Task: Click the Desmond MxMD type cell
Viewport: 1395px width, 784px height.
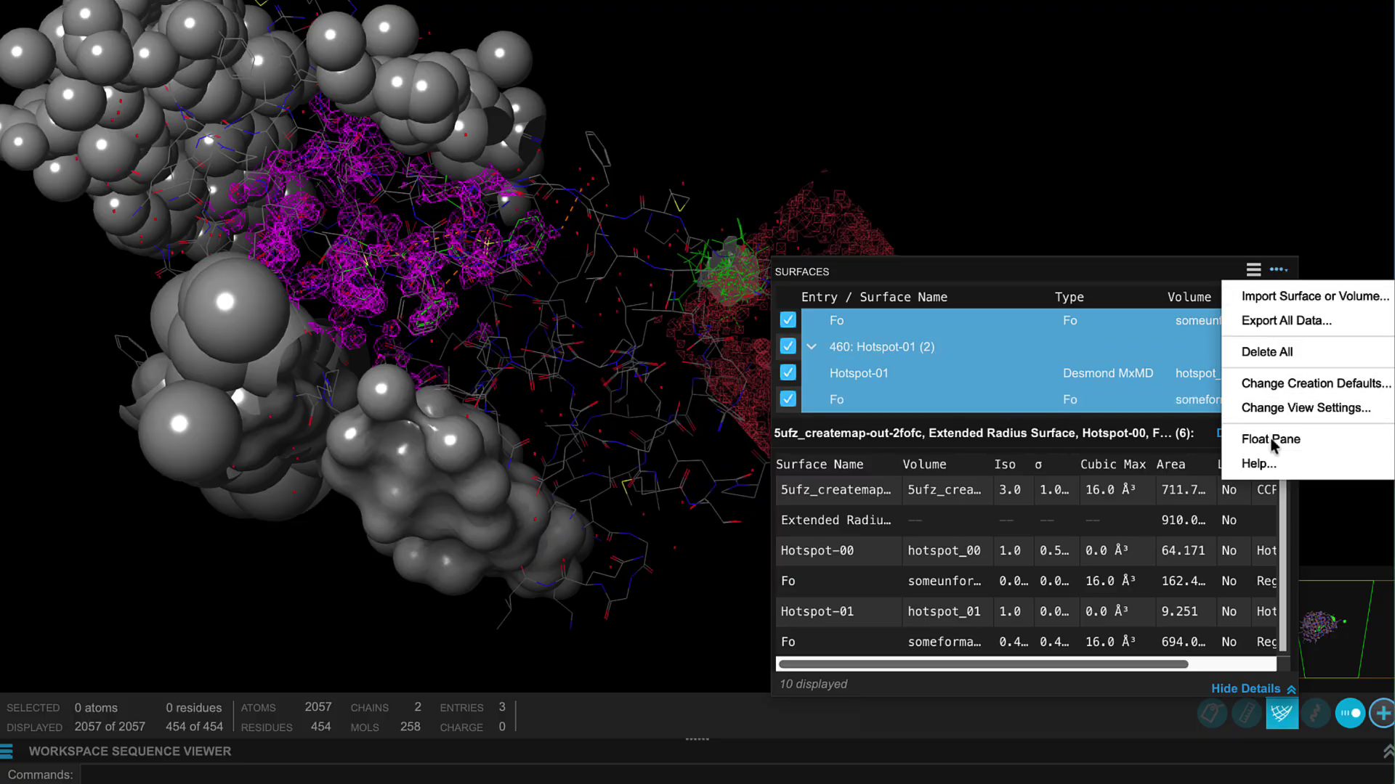Action: pyautogui.click(x=1107, y=373)
